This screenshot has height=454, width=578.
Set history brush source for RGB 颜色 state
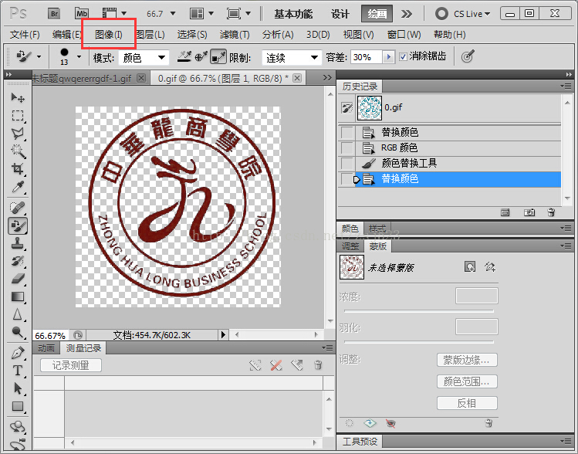(x=346, y=148)
